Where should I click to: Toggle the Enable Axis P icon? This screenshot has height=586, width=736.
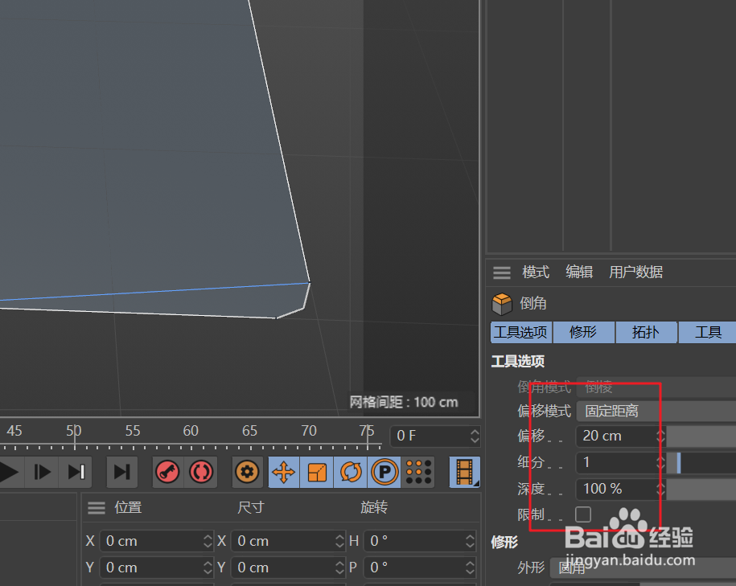click(x=384, y=472)
